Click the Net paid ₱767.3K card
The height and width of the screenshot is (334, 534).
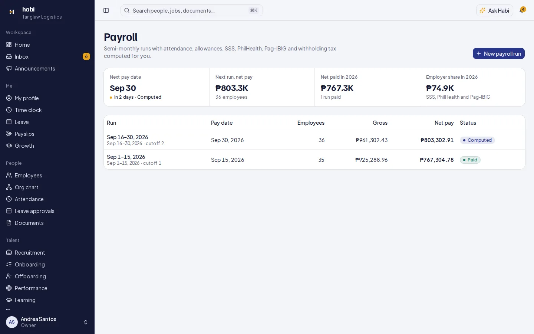pos(367,87)
